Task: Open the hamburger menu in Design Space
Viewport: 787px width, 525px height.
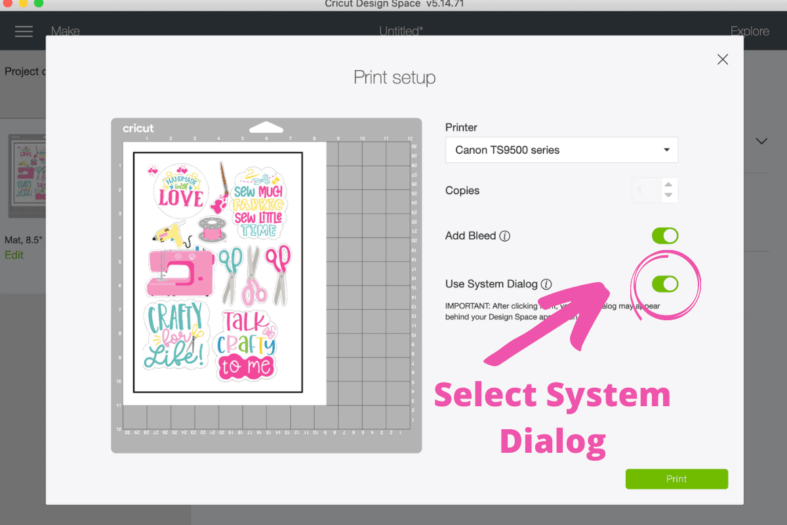Action: [24, 31]
